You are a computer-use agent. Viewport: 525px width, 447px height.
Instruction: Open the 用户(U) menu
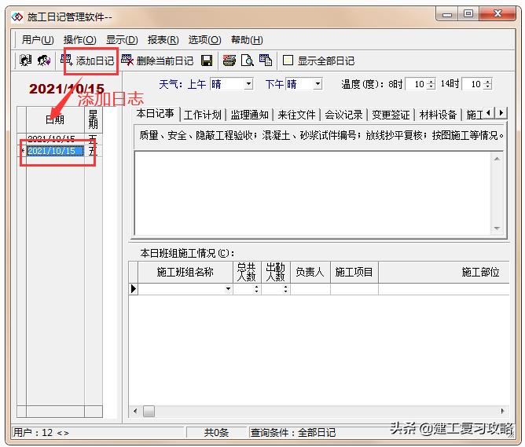coord(38,40)
